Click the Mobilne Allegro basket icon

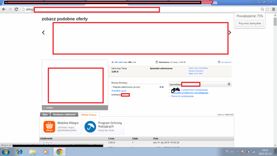pyautogui.click(x=49, y=126)
